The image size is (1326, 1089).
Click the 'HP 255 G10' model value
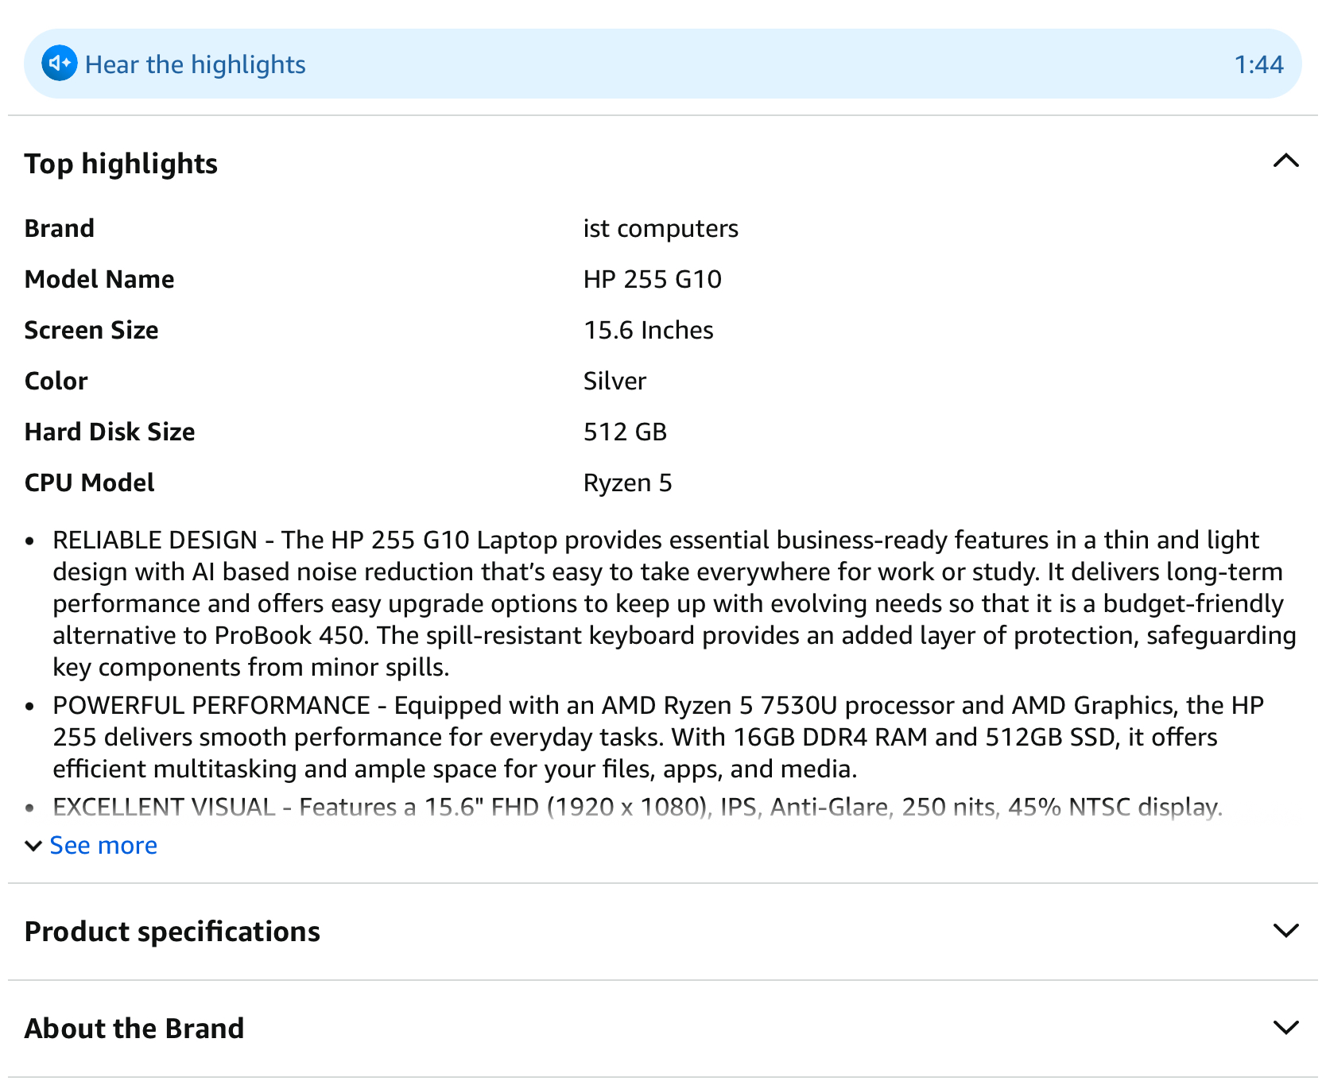[x=653, y=279]
